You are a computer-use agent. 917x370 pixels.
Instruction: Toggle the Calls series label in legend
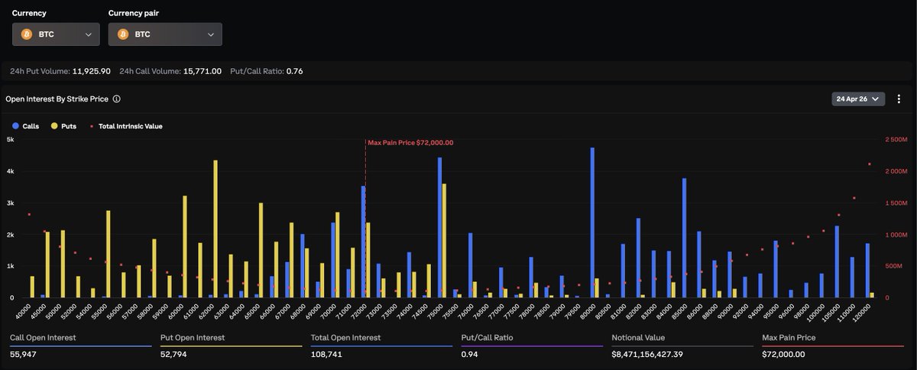(x=31, y=126)
